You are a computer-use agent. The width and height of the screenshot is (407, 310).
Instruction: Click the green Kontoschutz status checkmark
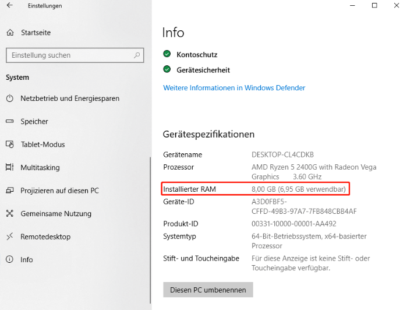coord(167,54)
